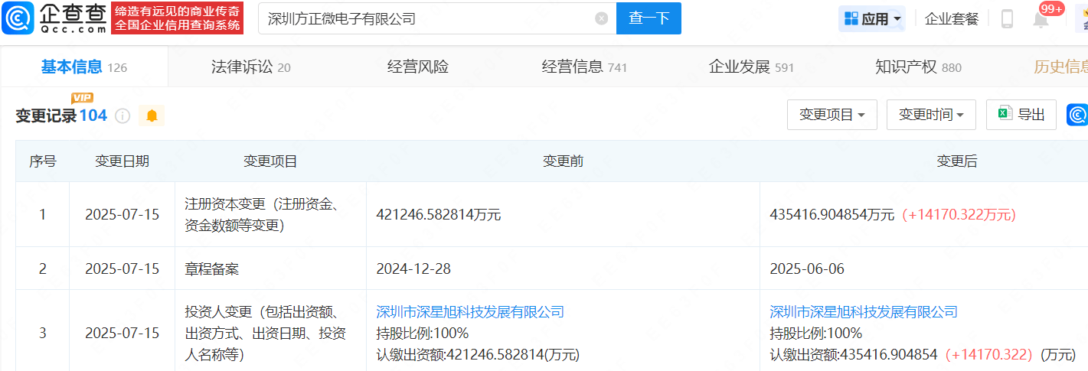Open the 应用 dropdown menu
Viewport: 1088px width, 371px height.
coord(872,19)
